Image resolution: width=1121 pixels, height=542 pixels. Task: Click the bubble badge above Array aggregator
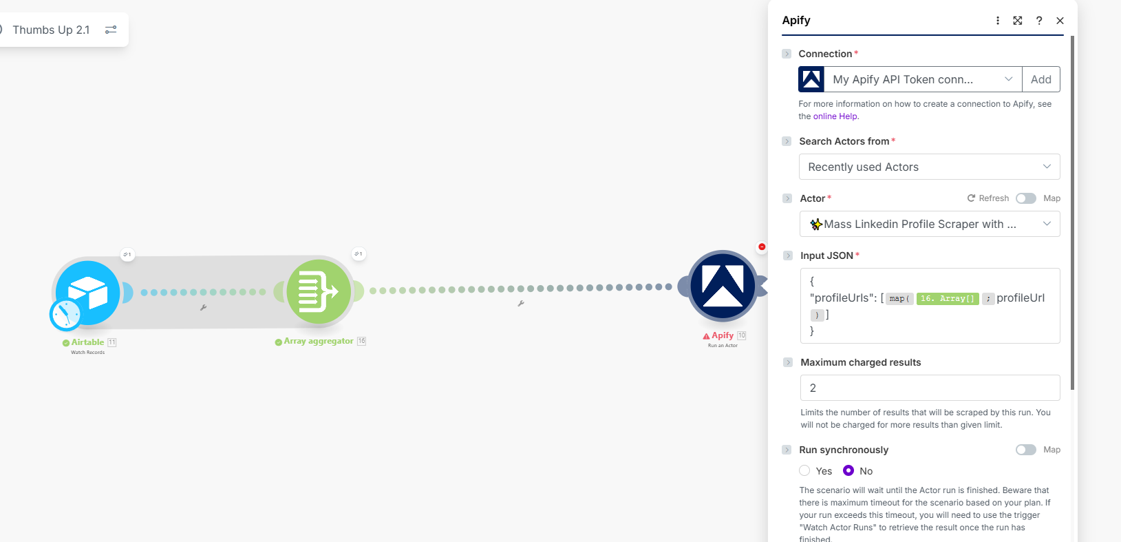(x=359, y=254)
